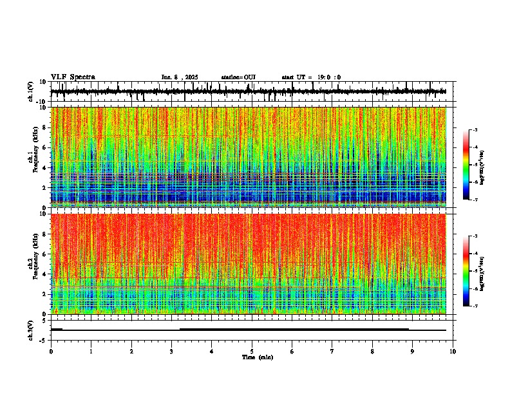This screenshot has height=394, width=510.
Task: Click the "-3" label on ch.2 color scale
Action: pos(475,236)
